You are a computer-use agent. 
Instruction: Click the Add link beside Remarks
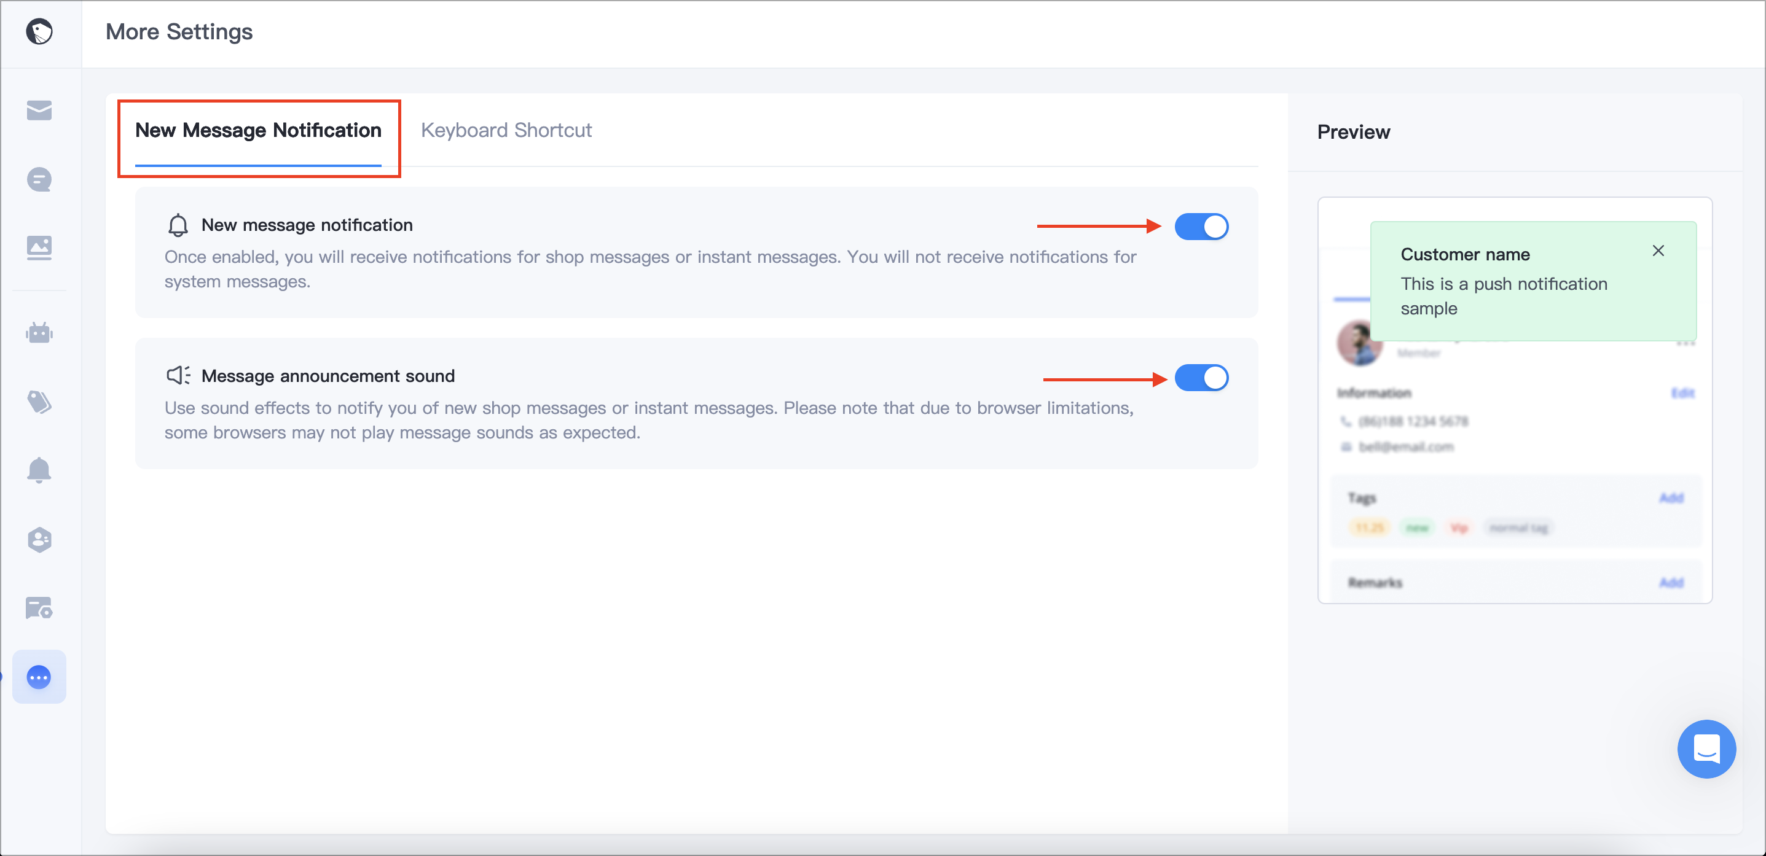click(x=1671, y=583)
